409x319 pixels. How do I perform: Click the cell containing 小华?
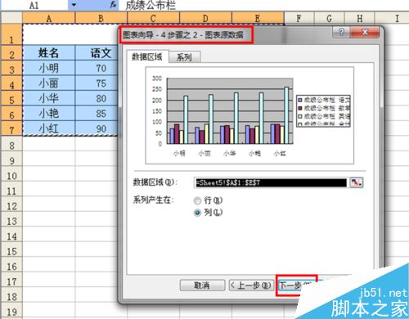pyautogui.click(x=49, y=98)
